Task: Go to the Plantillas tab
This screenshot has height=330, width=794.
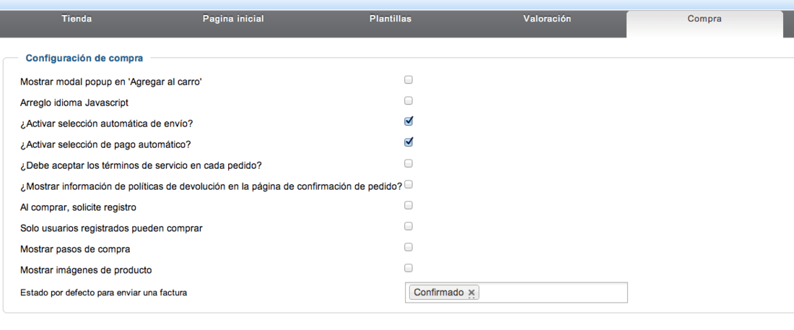Action: pos(391,19)
